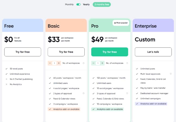Increase Pro plan workspace count
176x122 pixels.
coord(102,63)
